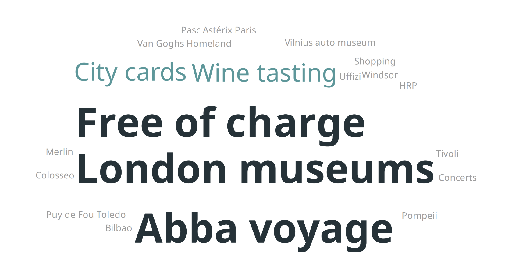Click the 'Pompeii' word
Viewport: 512px width, 268px height.
click(419, 216)
